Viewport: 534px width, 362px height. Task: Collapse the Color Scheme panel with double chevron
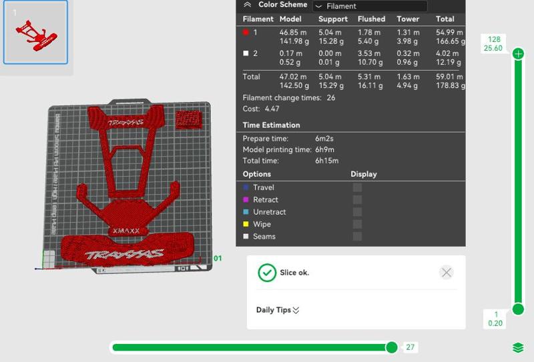click(248, 5)
